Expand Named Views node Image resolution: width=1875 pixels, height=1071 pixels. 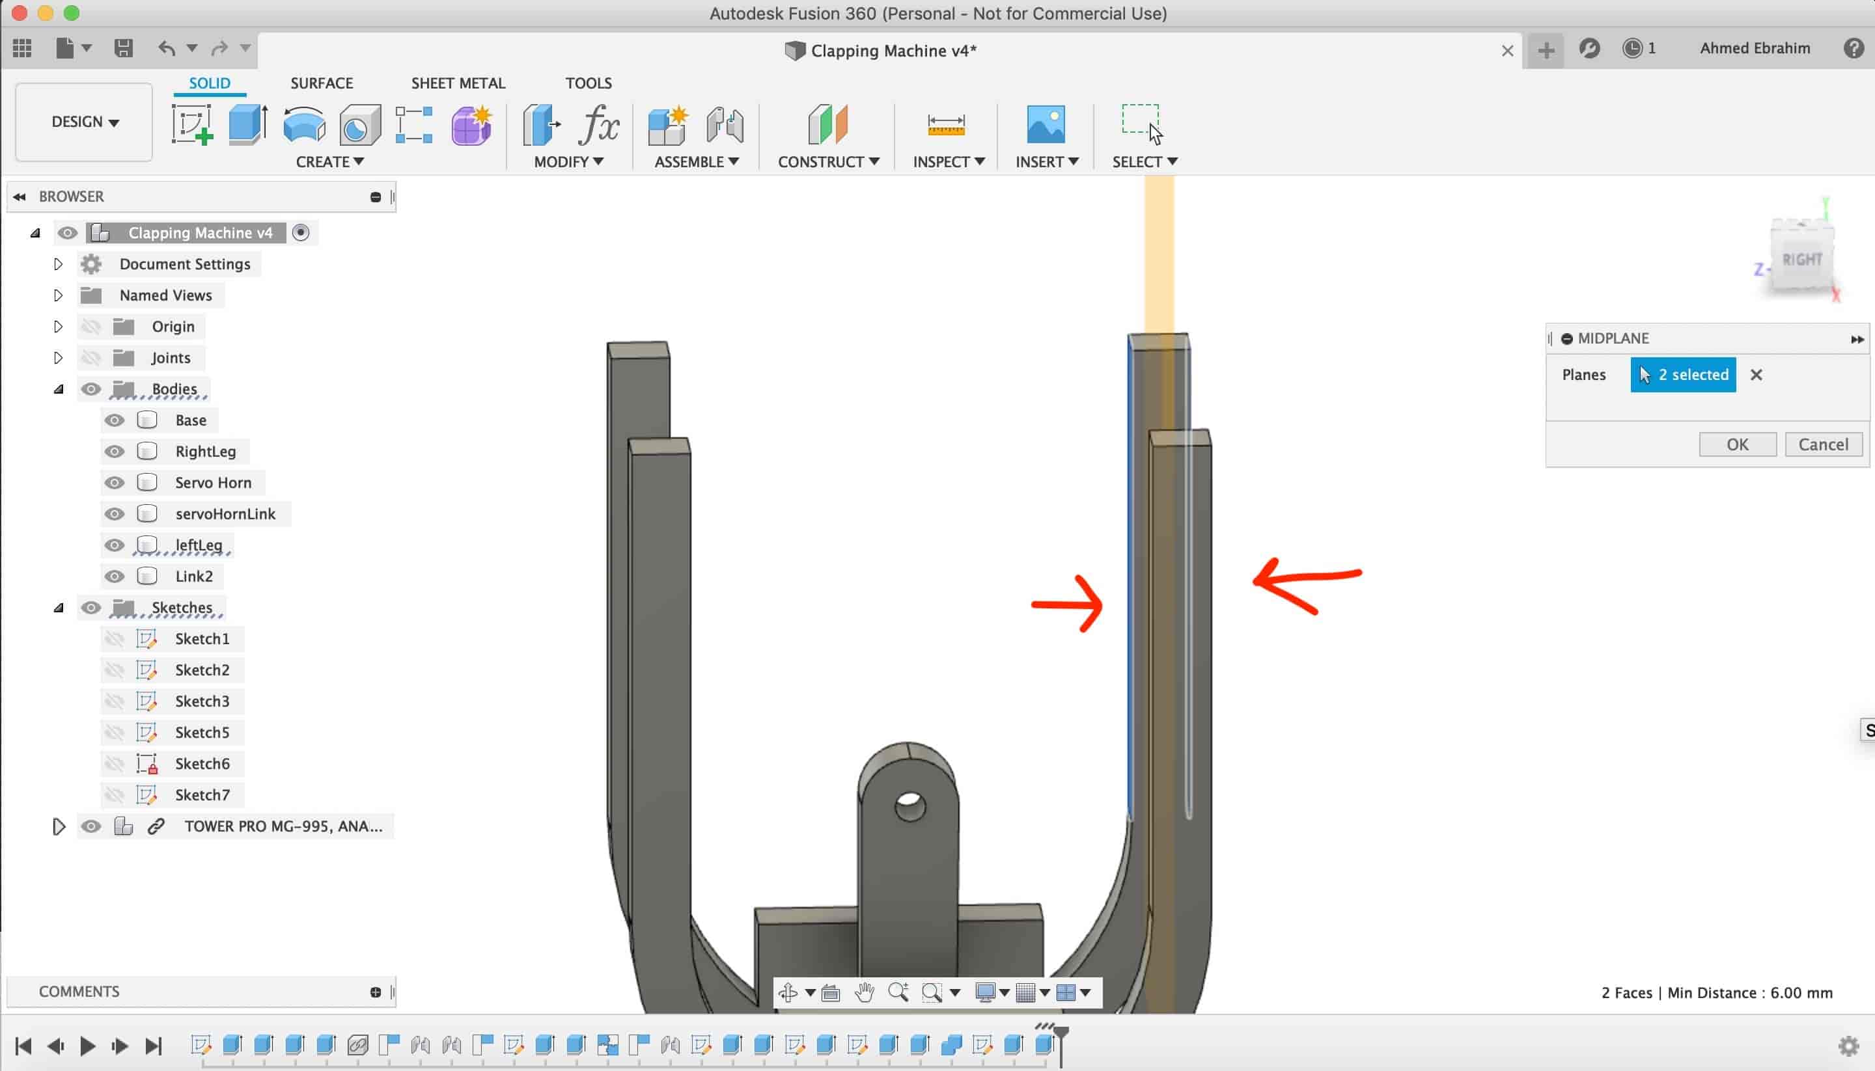coord(57,295)
